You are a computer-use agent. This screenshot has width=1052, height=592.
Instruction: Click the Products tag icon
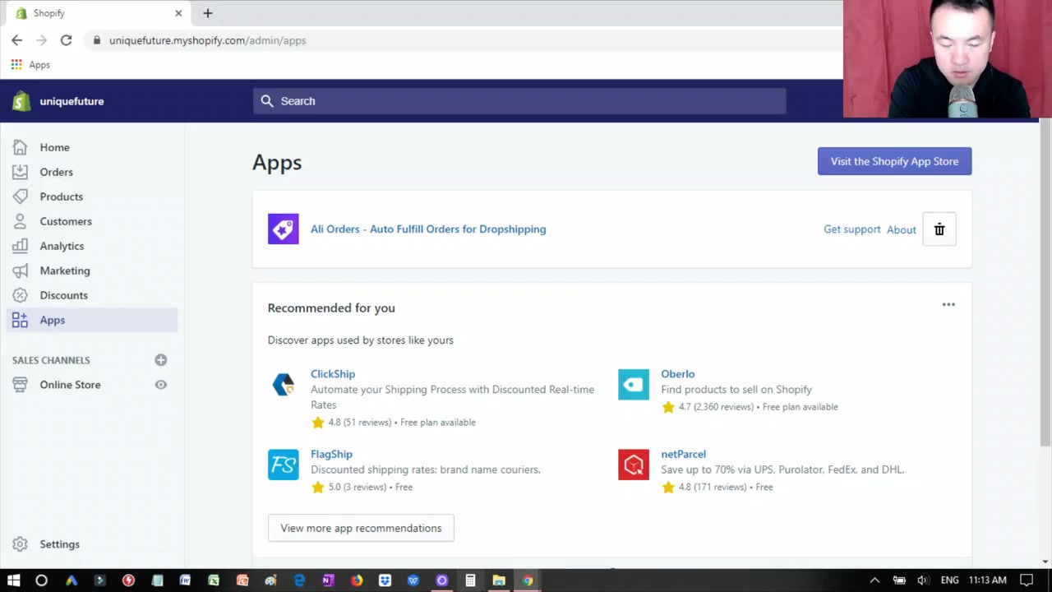[x=20, y=197]
